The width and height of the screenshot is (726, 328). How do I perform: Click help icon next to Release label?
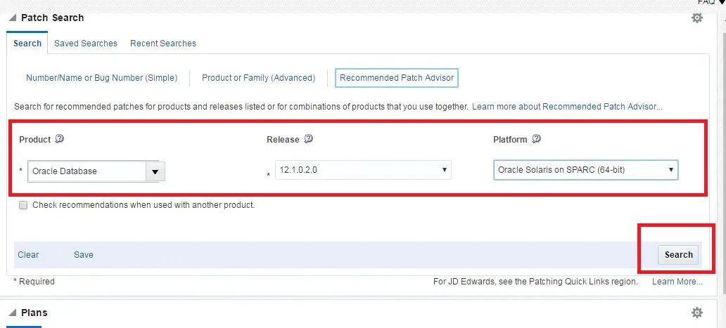pyautogui.click(x=308, y=138)
